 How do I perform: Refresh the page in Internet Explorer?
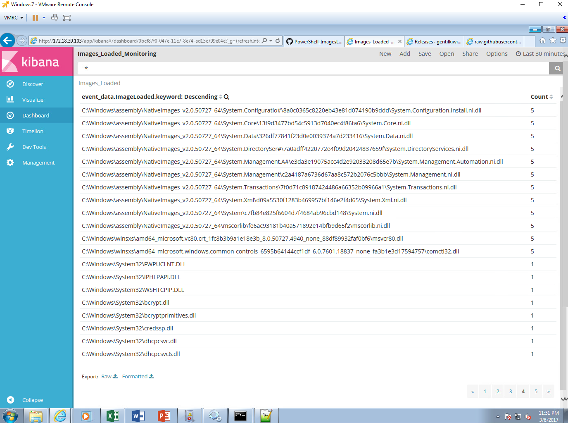(278, 41)
